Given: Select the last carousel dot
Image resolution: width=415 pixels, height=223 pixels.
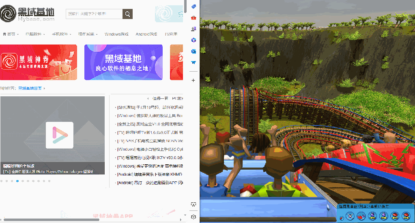Looking at the screenshot, I should [49, 181].
